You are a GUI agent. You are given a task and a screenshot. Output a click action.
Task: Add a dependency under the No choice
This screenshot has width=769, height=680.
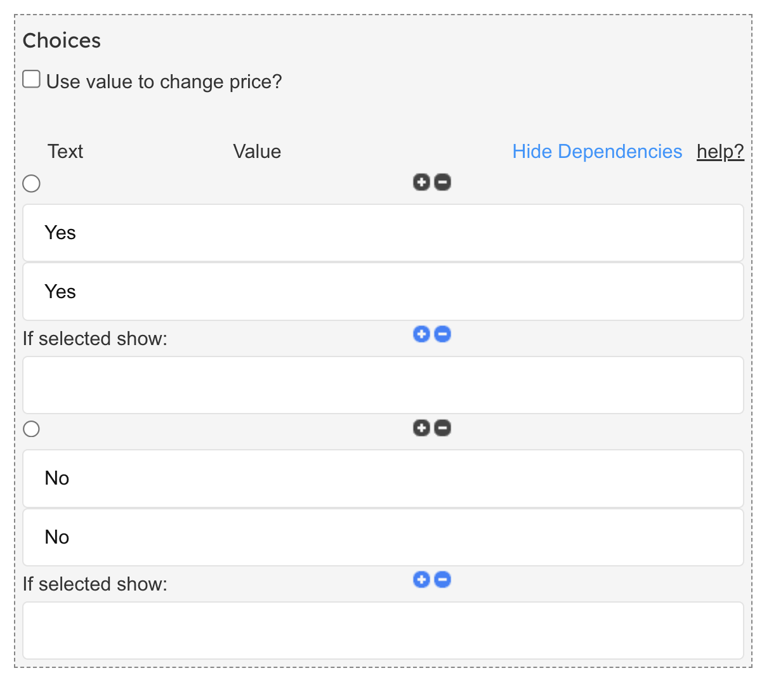point(421,580)
